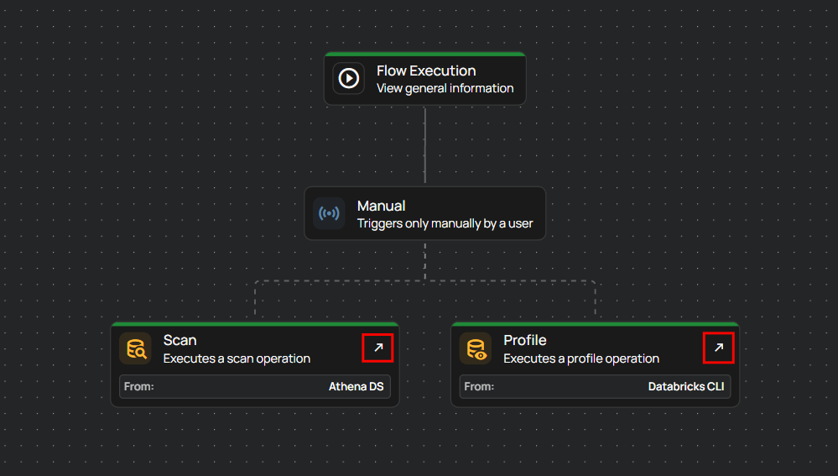Click "Executes a scan operation" description

(x=237, y=358)
